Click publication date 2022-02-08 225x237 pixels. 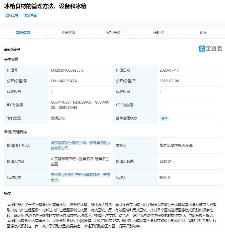(169, 81)
